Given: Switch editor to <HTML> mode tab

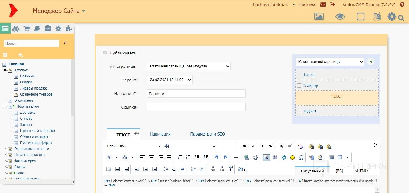Looking at the screenshot, I should point(362,171).
